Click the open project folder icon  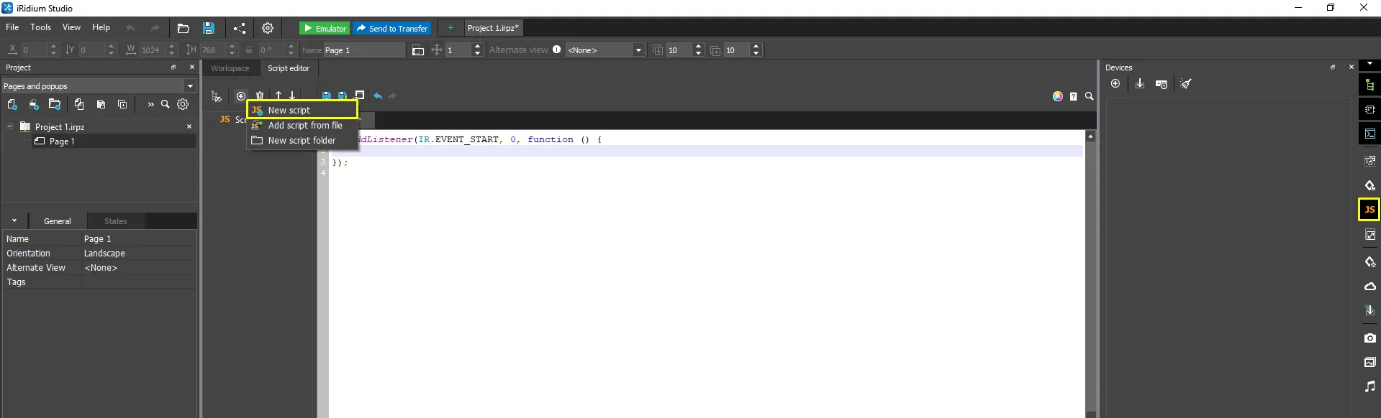coord(183,28)
